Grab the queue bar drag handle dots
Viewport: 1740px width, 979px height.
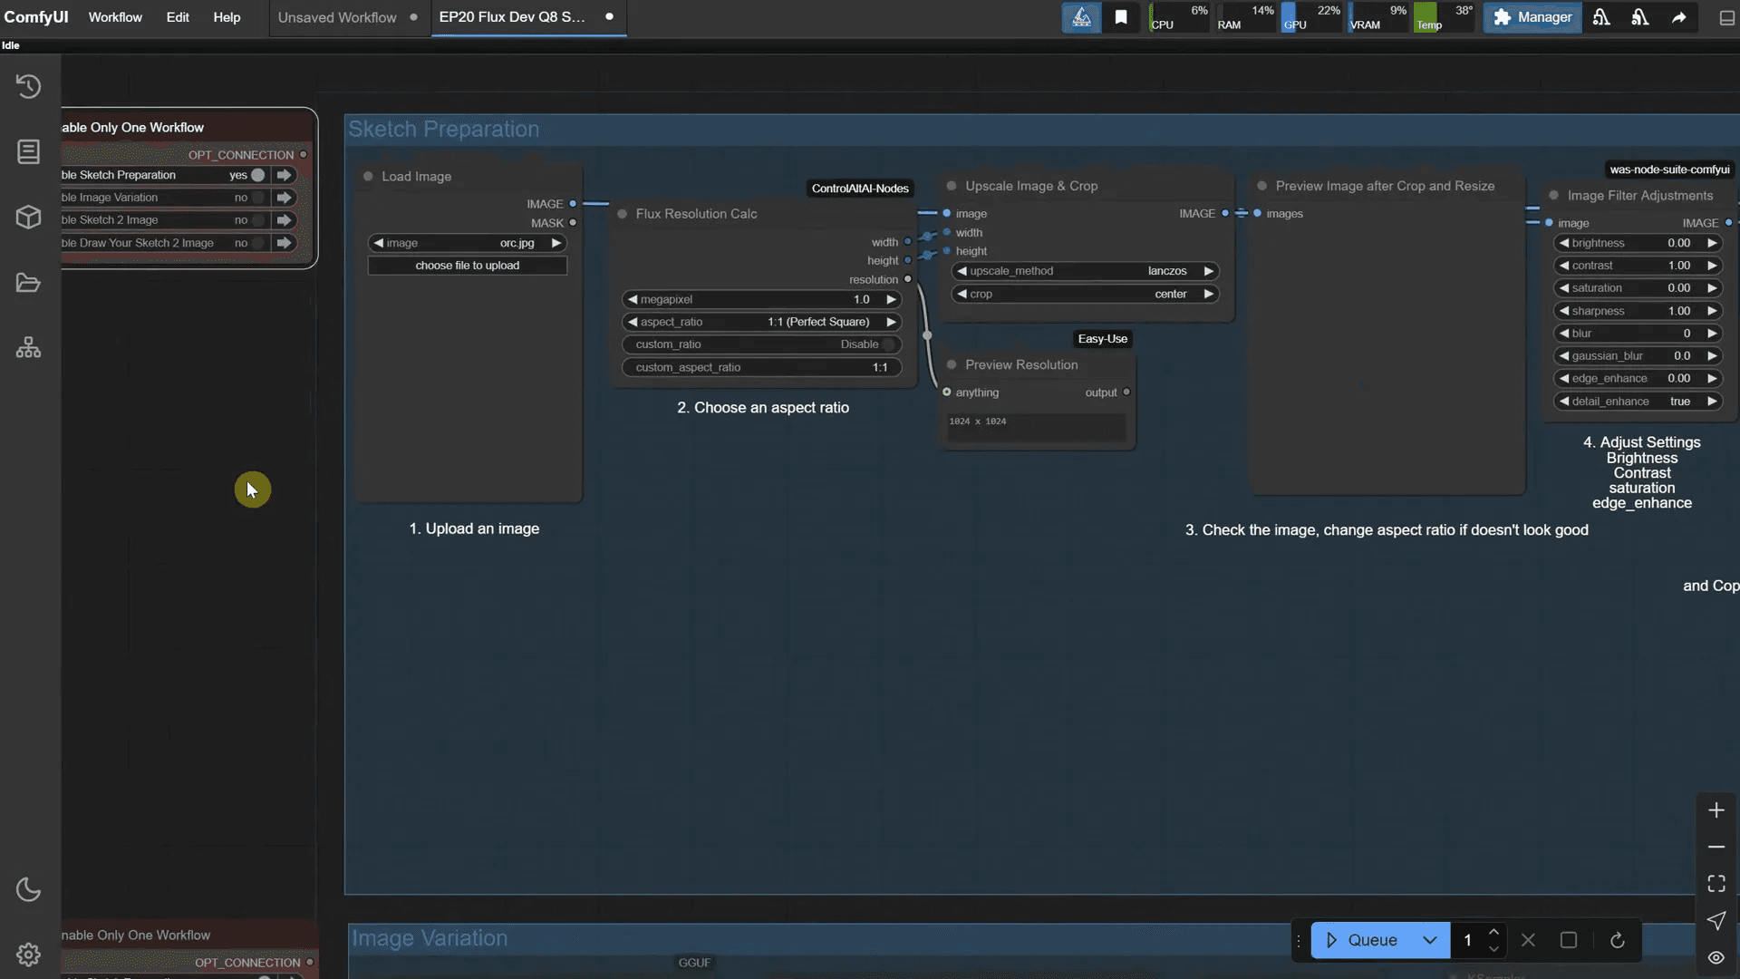(x=1299, y=940)
